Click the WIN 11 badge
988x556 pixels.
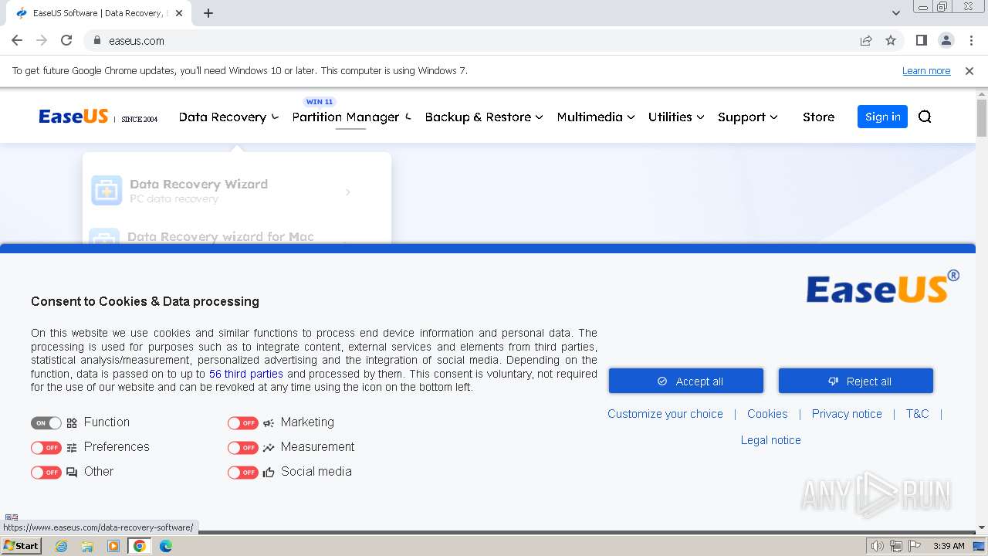click(320, 101)
